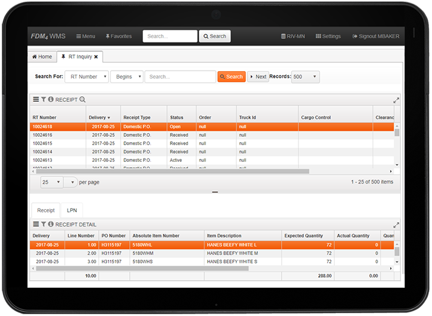Click the Next button
The height and width of the screenshot is (316, 432).
(258, 76)
